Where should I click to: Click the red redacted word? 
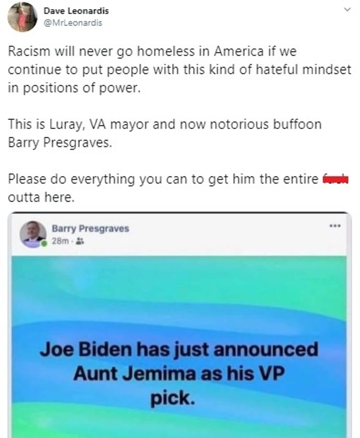[x=335, y=179]
